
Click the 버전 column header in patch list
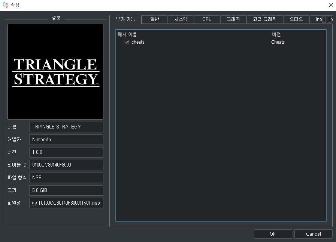click(298, 34)
